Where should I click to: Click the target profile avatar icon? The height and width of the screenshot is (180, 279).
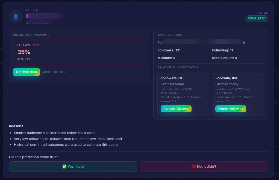(x=16, y=17)
